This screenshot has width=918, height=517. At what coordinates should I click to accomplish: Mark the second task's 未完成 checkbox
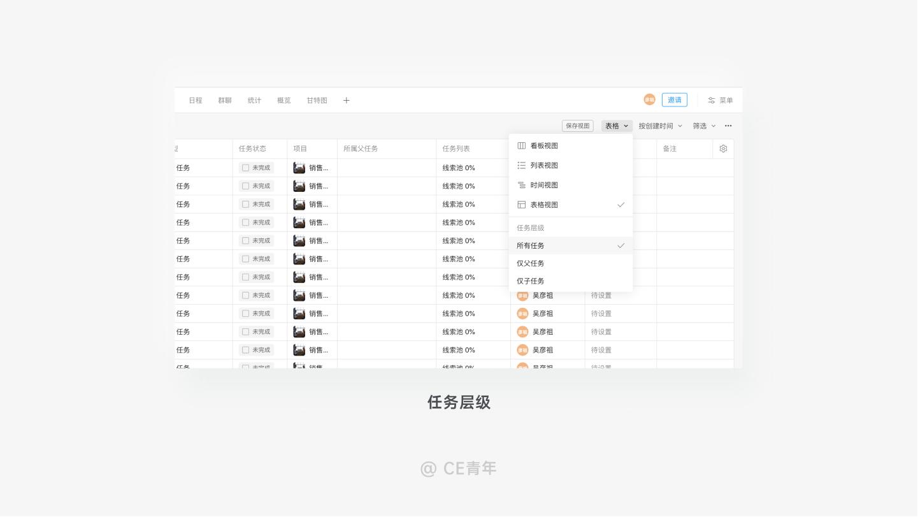point(246,186)
